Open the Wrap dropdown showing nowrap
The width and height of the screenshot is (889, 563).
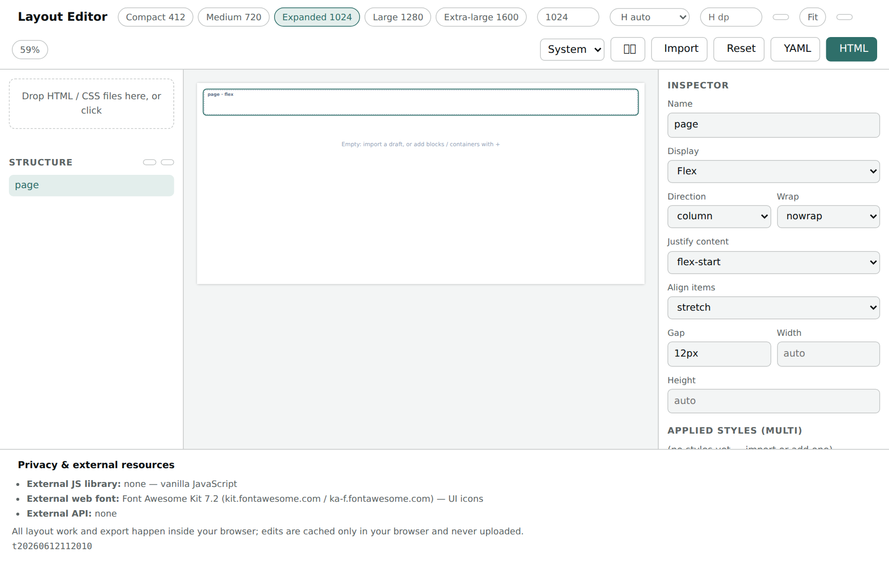[x=828, y=217]
